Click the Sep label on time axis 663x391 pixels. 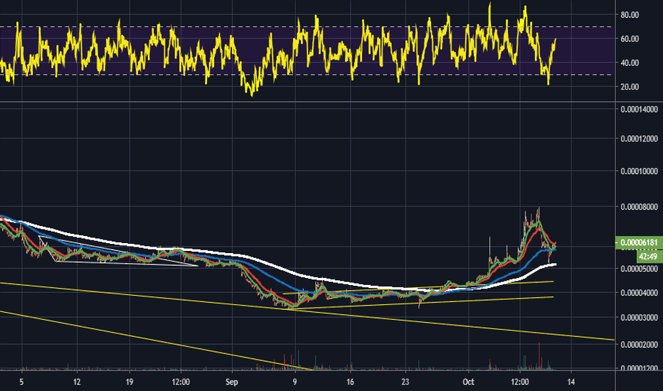pyautogui.click(x=232, y=382)
